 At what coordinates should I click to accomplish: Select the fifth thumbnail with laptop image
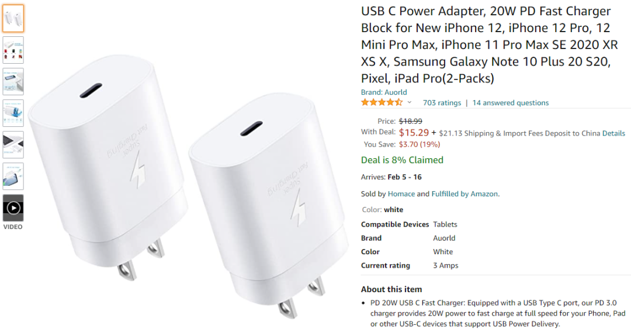pyautogui.click(x=13, y=144)
